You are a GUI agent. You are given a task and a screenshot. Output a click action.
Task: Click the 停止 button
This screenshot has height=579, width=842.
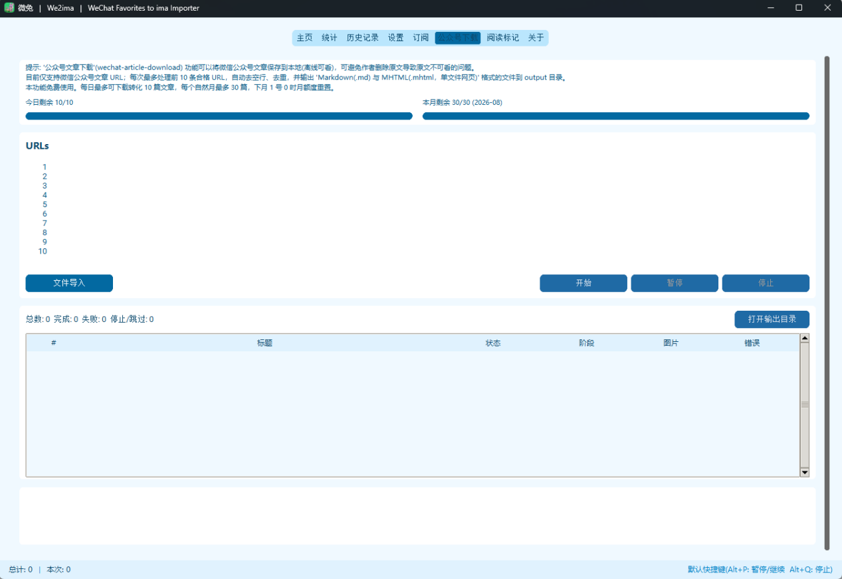tap(766, 283)
